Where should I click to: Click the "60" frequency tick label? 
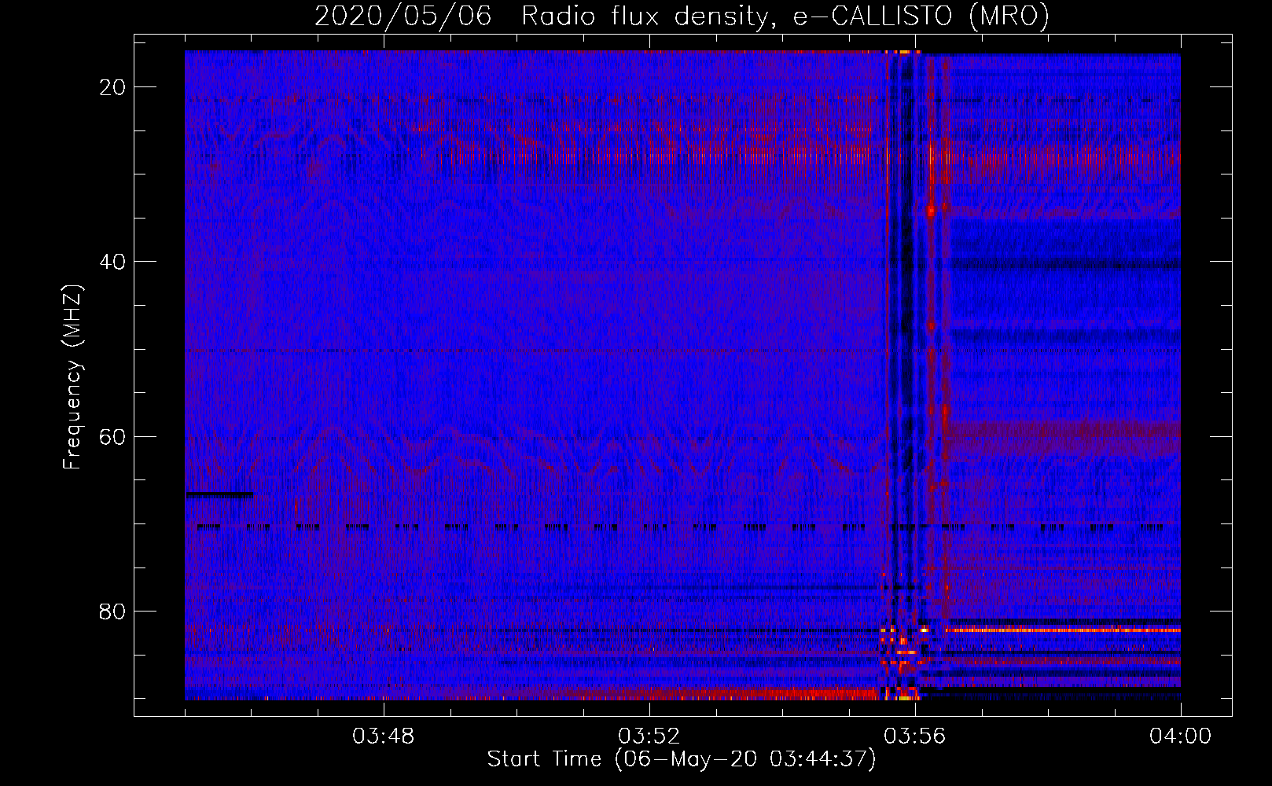(x=113, y=436)
